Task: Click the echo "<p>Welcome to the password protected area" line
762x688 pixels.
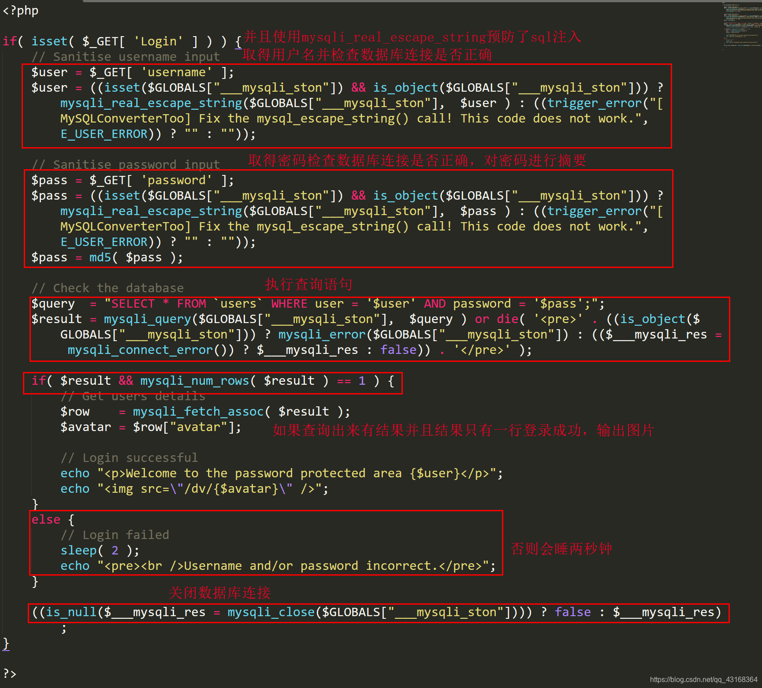Action: 282,473
